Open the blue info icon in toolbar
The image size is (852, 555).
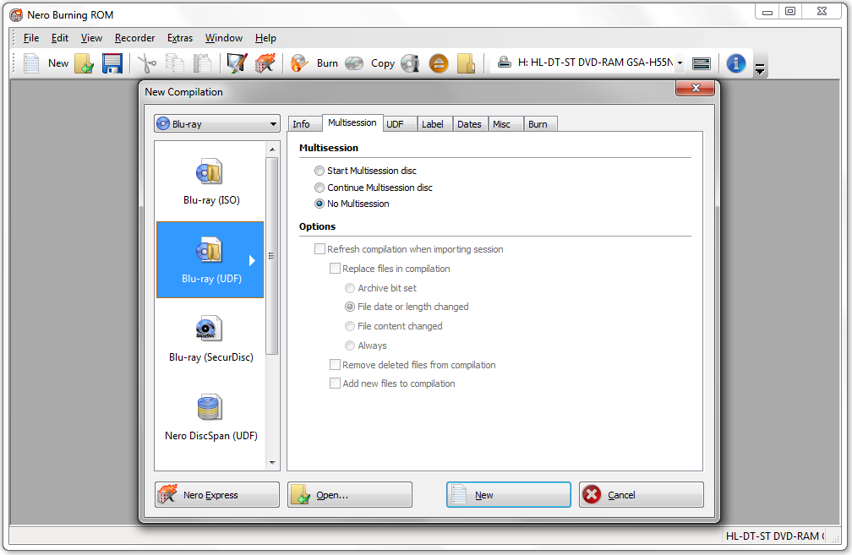735,63
